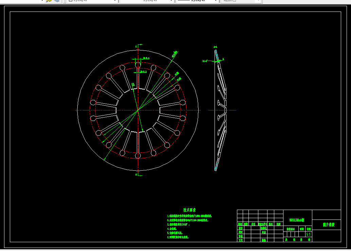Click the A-A section label above side view

pyautogui.click(x=215, y=47)
